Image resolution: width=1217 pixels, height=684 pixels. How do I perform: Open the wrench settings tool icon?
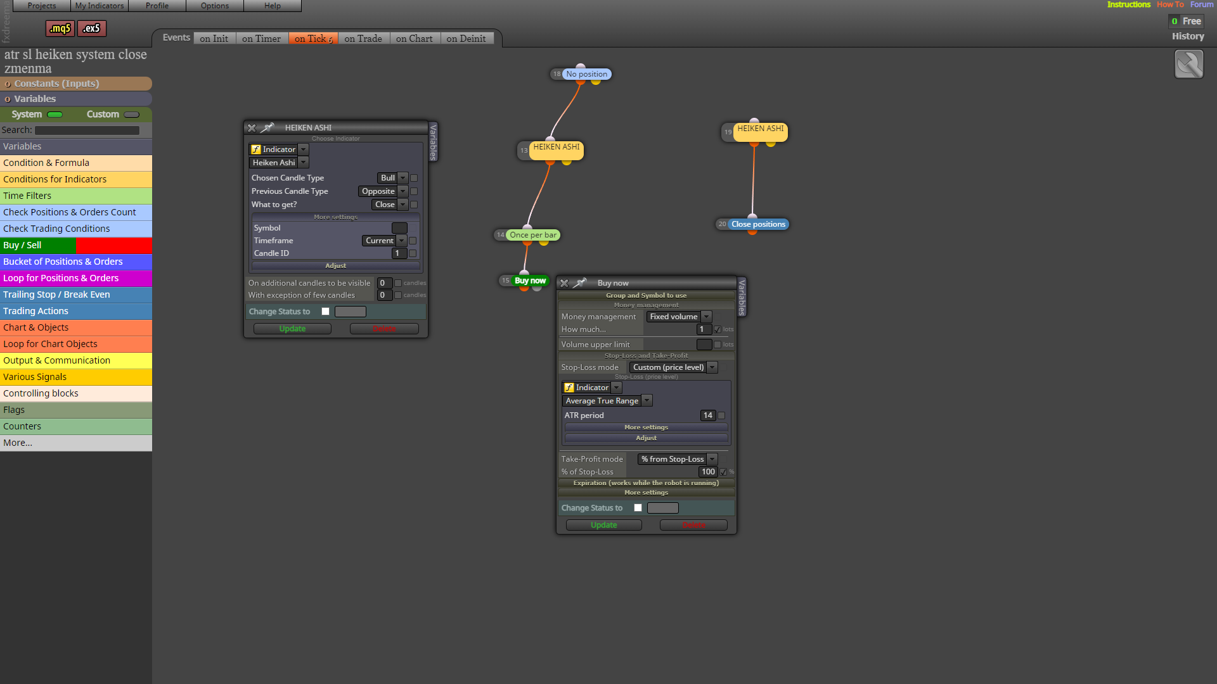(x=1188, y=65)
